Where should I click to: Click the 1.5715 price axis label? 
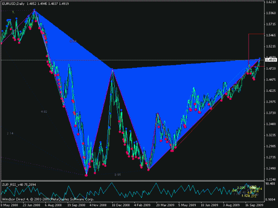(x=271, y=24)
